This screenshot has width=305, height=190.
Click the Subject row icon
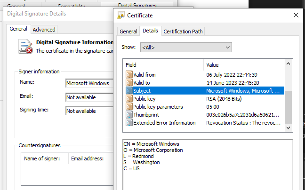[129, 90]
